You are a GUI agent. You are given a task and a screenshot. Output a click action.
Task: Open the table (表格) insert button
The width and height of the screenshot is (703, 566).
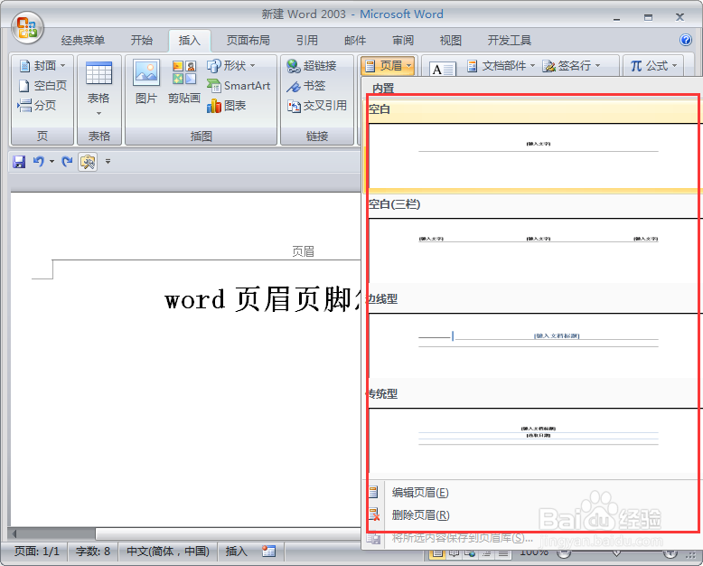click(x=98, y=88)
